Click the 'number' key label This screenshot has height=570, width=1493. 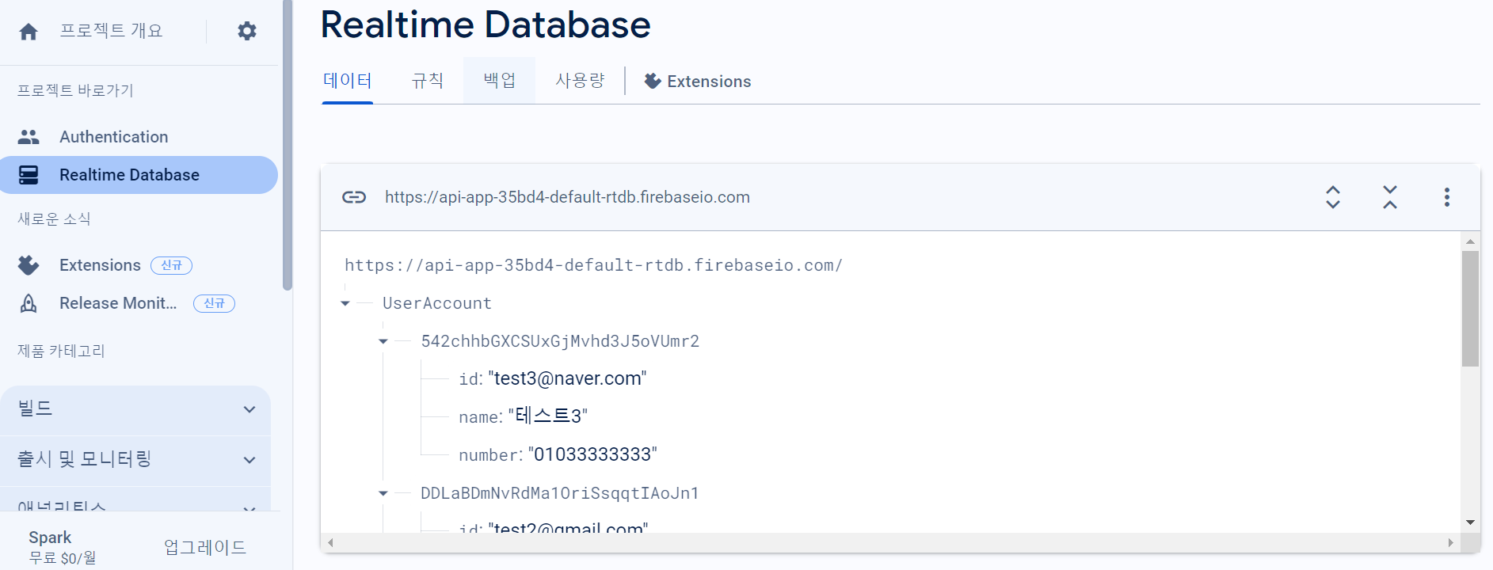click(489, 455)
